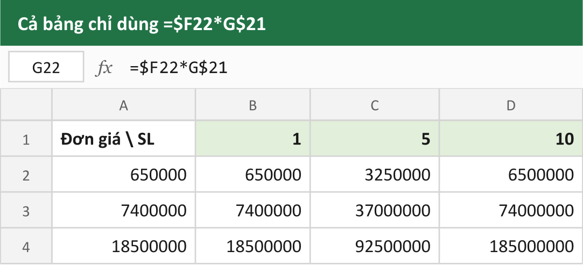583x265 pixels.
Task: Click cell A2 containing 650000
Action: click(123, 174)
